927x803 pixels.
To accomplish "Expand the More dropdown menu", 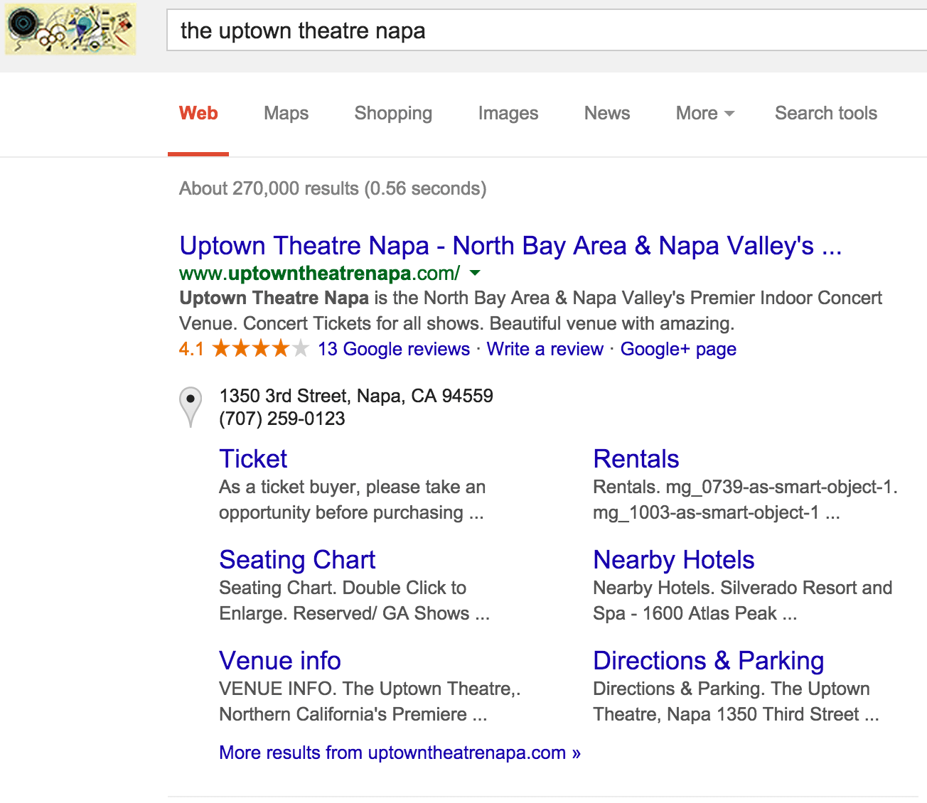I will point(705,114).
